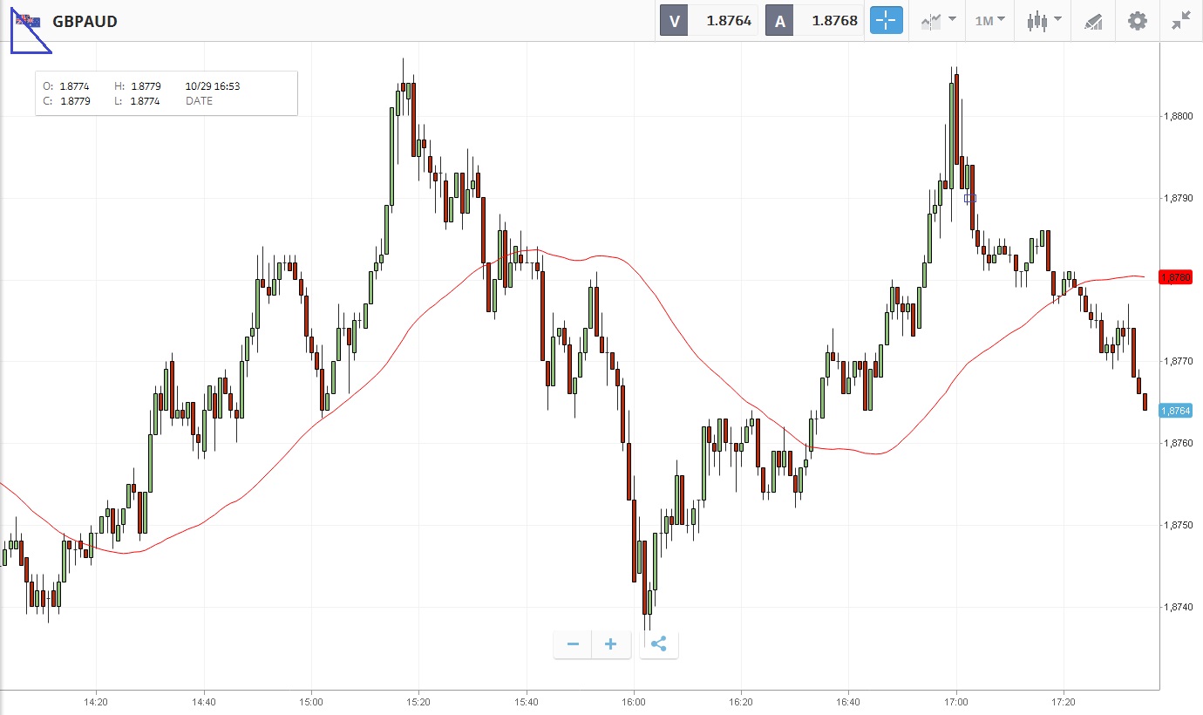
Task: Zoom out with the minus button
Action: pyautogui.click(x=573, y=644)
